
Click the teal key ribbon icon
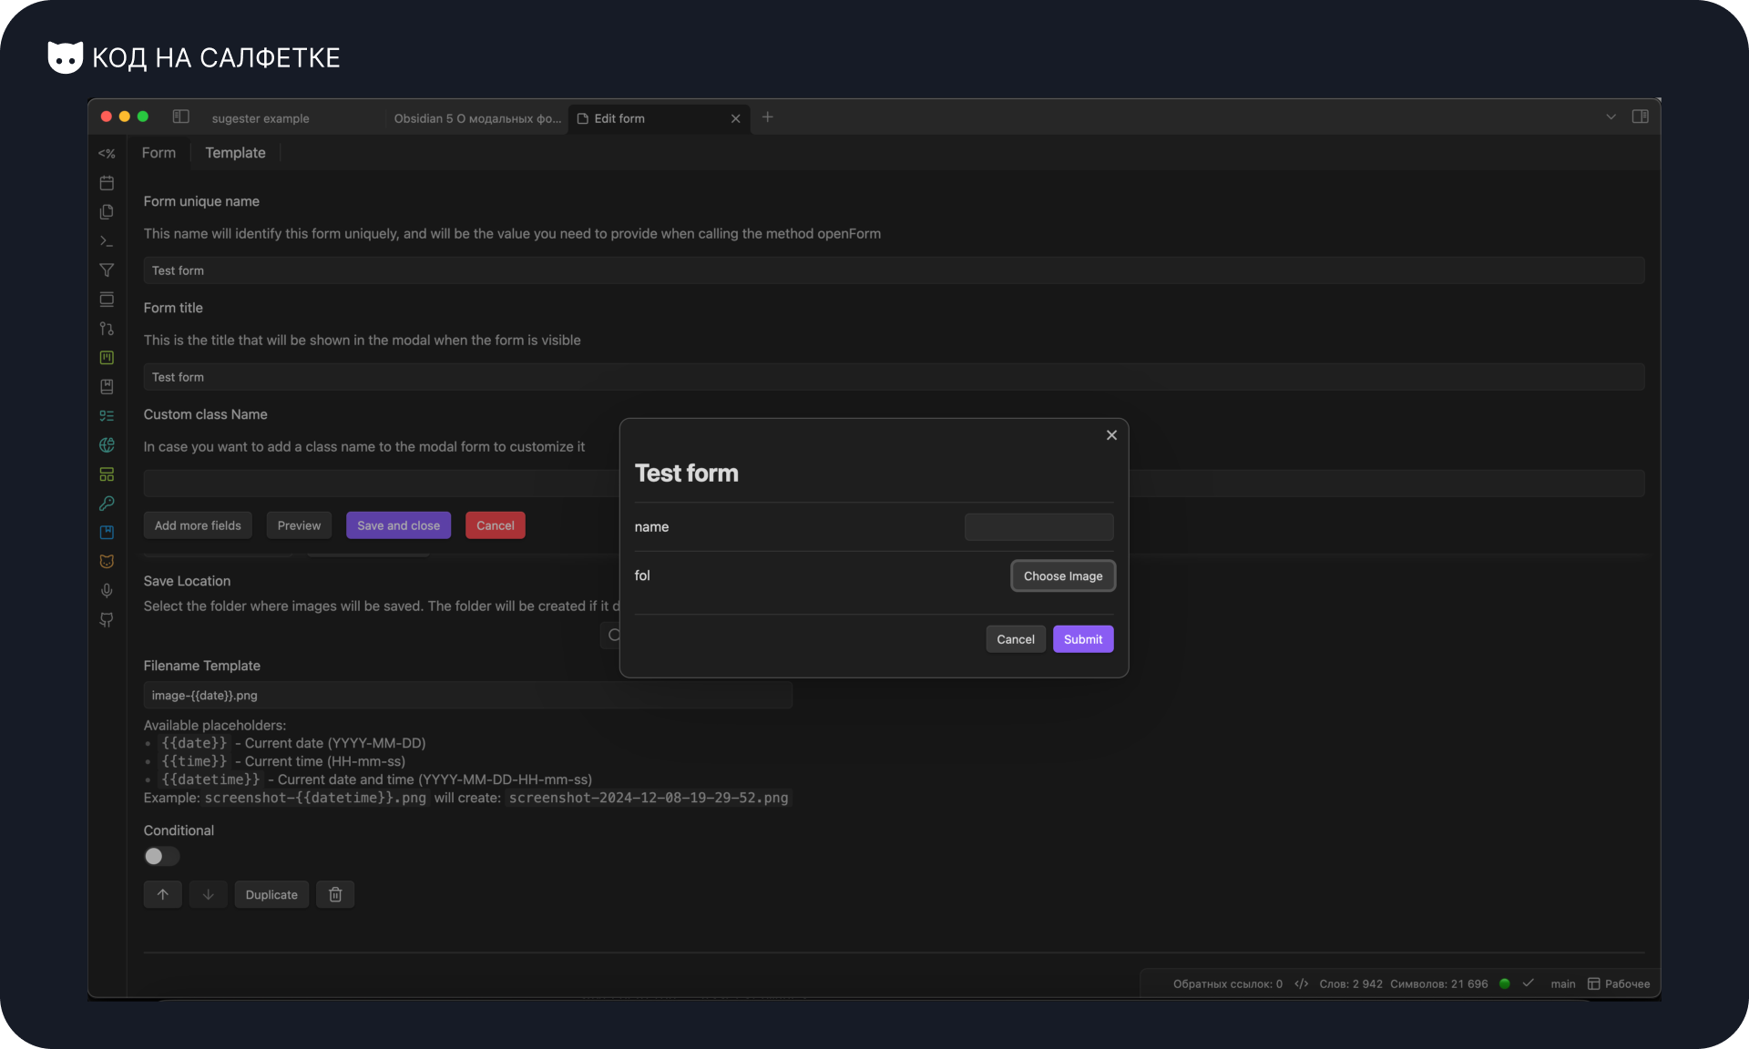click(x=107, y=504)
